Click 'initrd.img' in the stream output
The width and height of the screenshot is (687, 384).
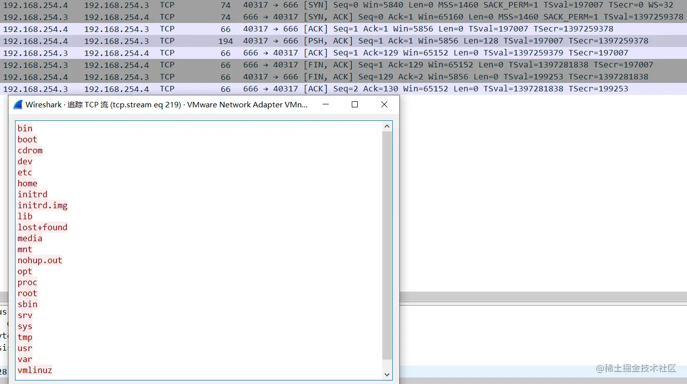pyautogui.click(x=43, y=205)
